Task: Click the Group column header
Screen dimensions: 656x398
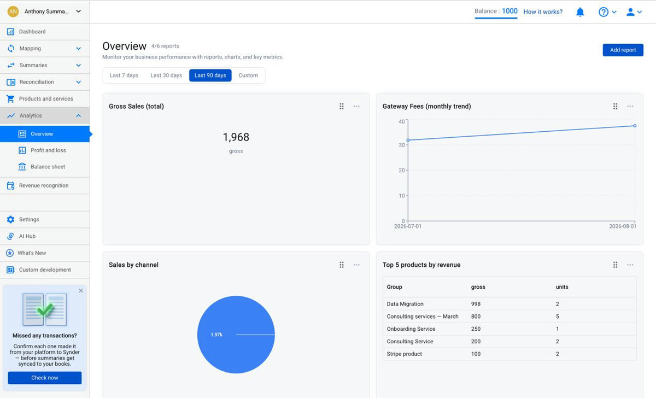Action: pos(394,287)
